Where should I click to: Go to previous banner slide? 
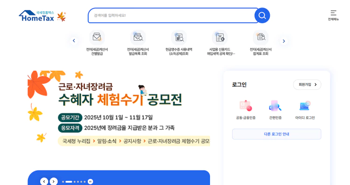tap(44, 181)
